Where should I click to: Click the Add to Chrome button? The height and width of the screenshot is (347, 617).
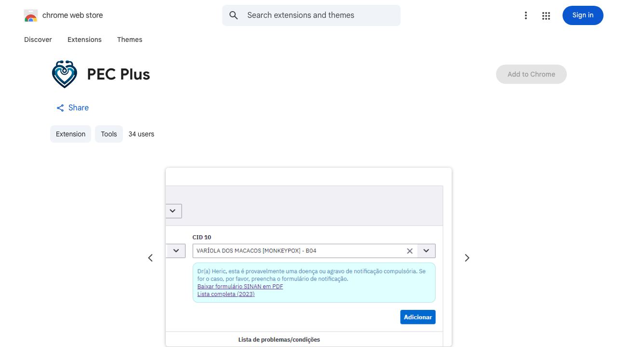click(x=531, y=74)
